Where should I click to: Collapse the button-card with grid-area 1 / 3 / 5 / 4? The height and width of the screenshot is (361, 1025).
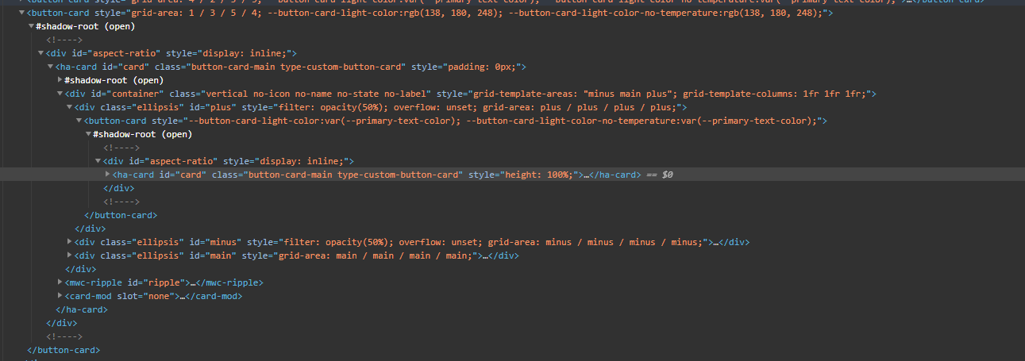click(22, 13)
